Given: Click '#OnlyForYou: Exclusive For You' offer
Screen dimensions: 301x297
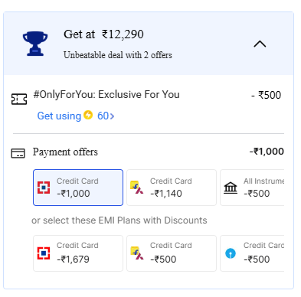Looking at the screenshot, I should pyautogui.click(x=106, y=95).
